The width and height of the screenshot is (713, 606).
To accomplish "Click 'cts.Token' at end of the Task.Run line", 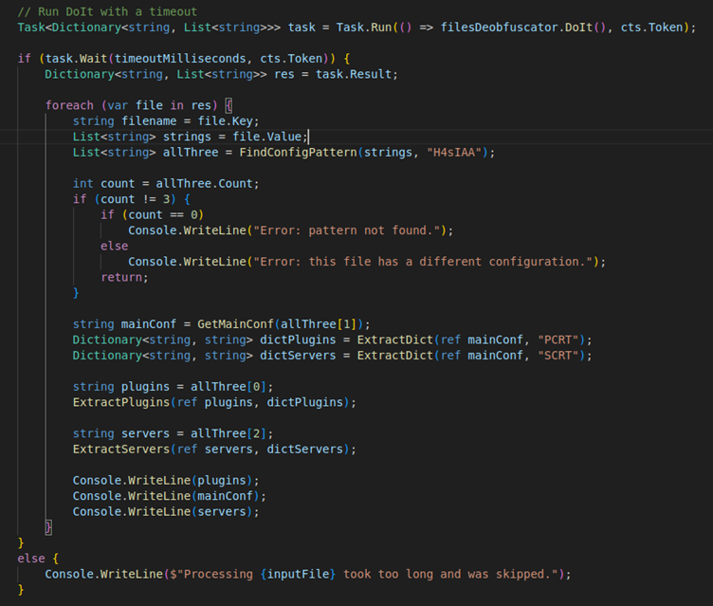I will [651, 28].
